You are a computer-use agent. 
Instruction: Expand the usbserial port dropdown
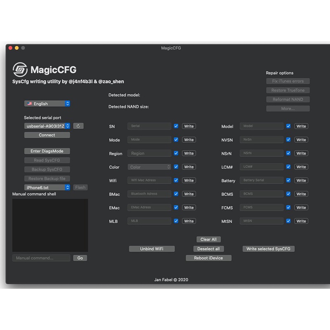47,126
